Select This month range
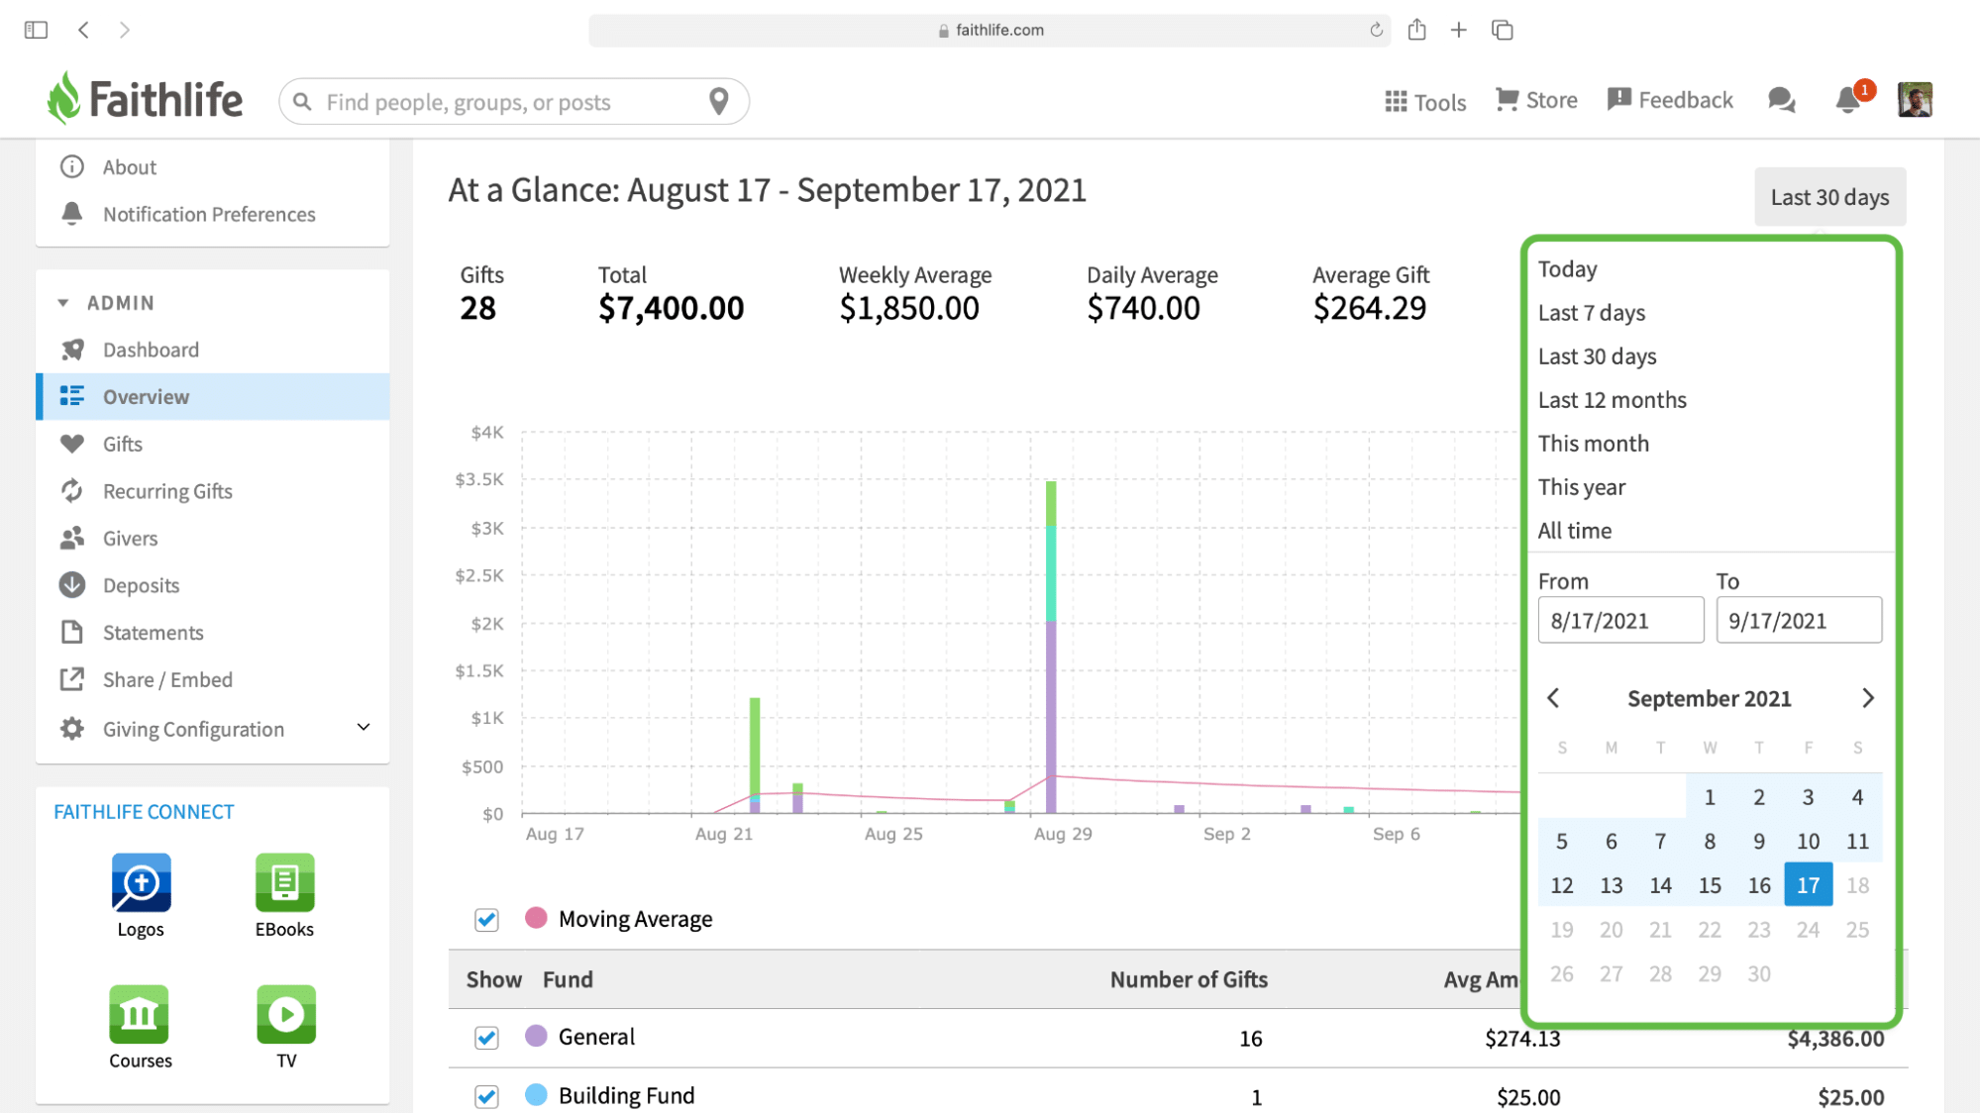This screenshot has height=1114, width=1980. coord(1593,444)
